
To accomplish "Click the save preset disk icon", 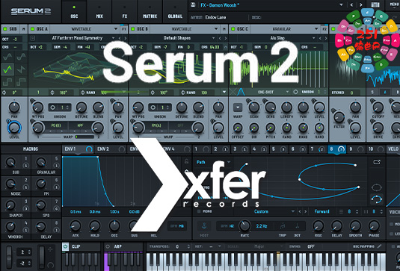I will (x=193, y=4).
